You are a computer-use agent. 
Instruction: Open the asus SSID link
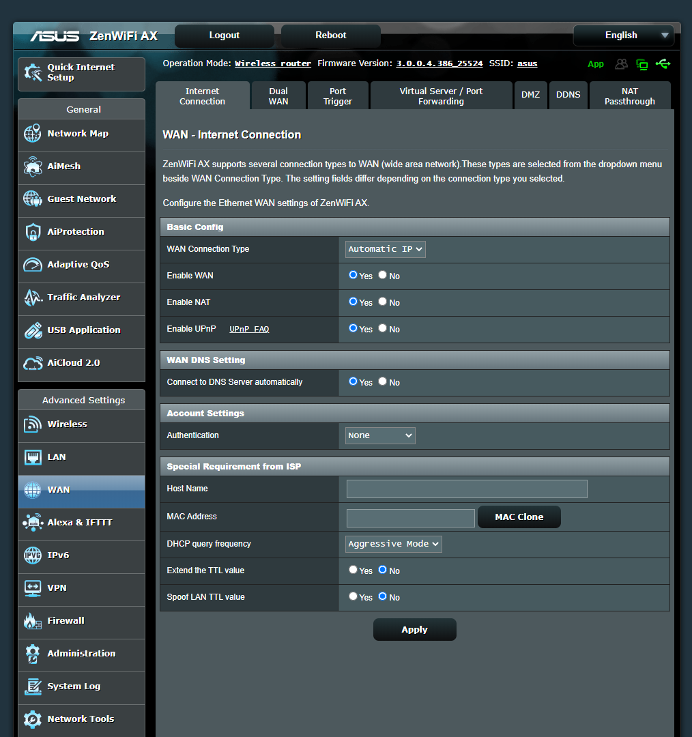527,63
